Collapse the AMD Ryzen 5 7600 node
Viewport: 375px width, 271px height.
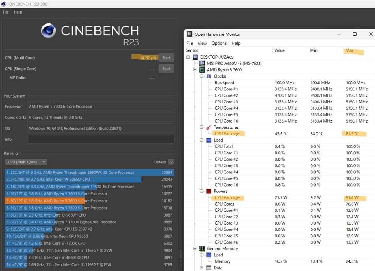pyautogui.click(x=195, y=70)
